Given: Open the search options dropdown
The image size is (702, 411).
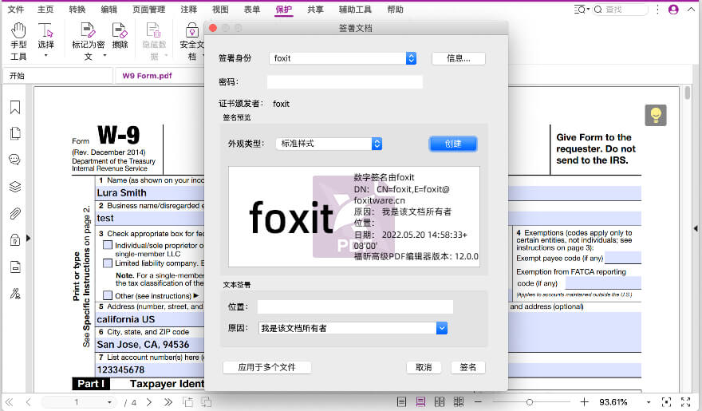Looking at the screenshot, I should (582, 10).
